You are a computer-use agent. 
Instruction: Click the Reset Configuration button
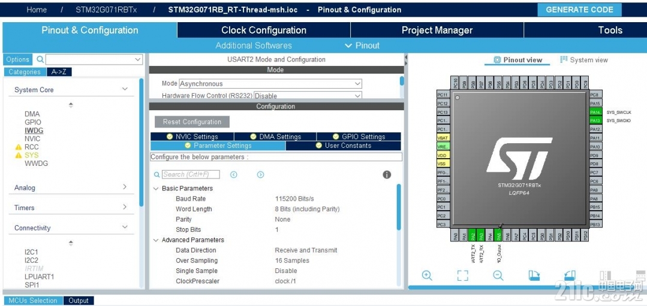pyautogui.click(x=192, y=122)
